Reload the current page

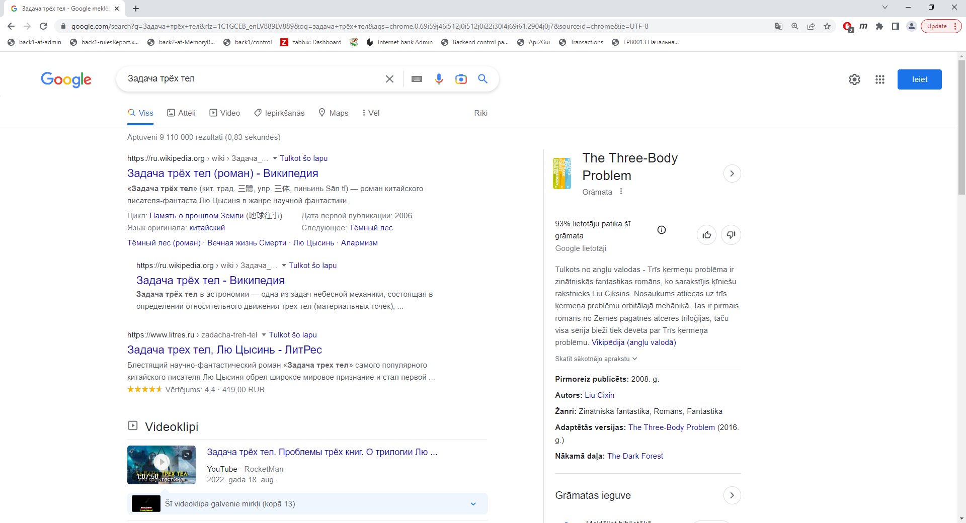coord(43,26)
